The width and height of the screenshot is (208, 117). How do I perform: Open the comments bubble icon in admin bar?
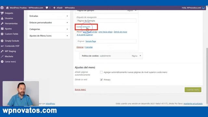(47, 8)
